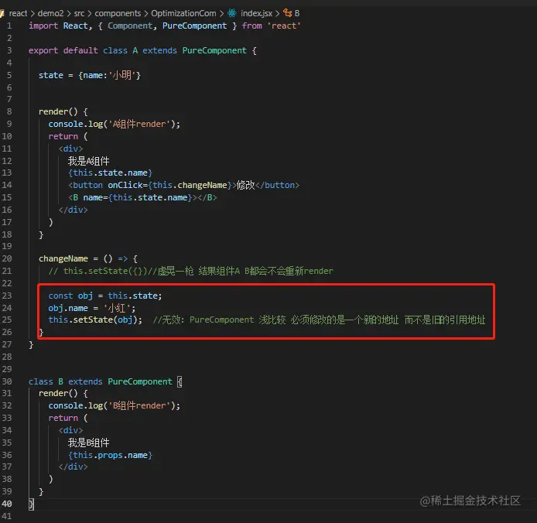Click class name 'A' on line 3
The width and height of the screenshot is (537, 523).
135,50
